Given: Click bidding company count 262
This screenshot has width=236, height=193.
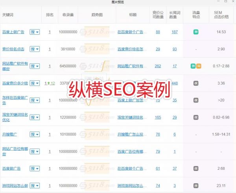Looking at the screenshot, I should pos(158,66).
